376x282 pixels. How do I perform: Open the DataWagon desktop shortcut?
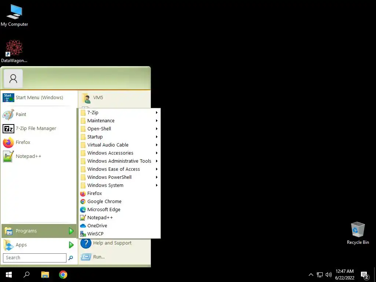point(14,51)
